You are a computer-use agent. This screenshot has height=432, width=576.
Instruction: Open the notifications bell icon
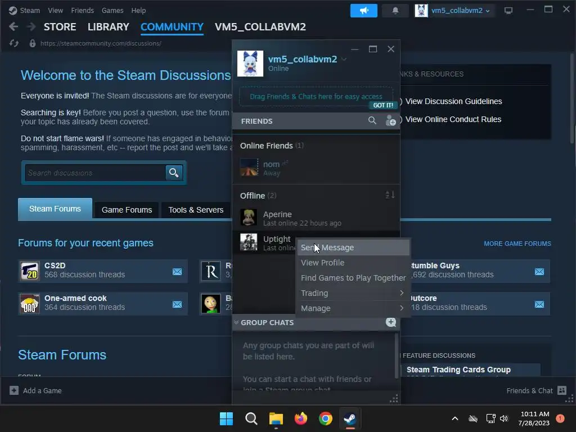[x=395, y=10]
